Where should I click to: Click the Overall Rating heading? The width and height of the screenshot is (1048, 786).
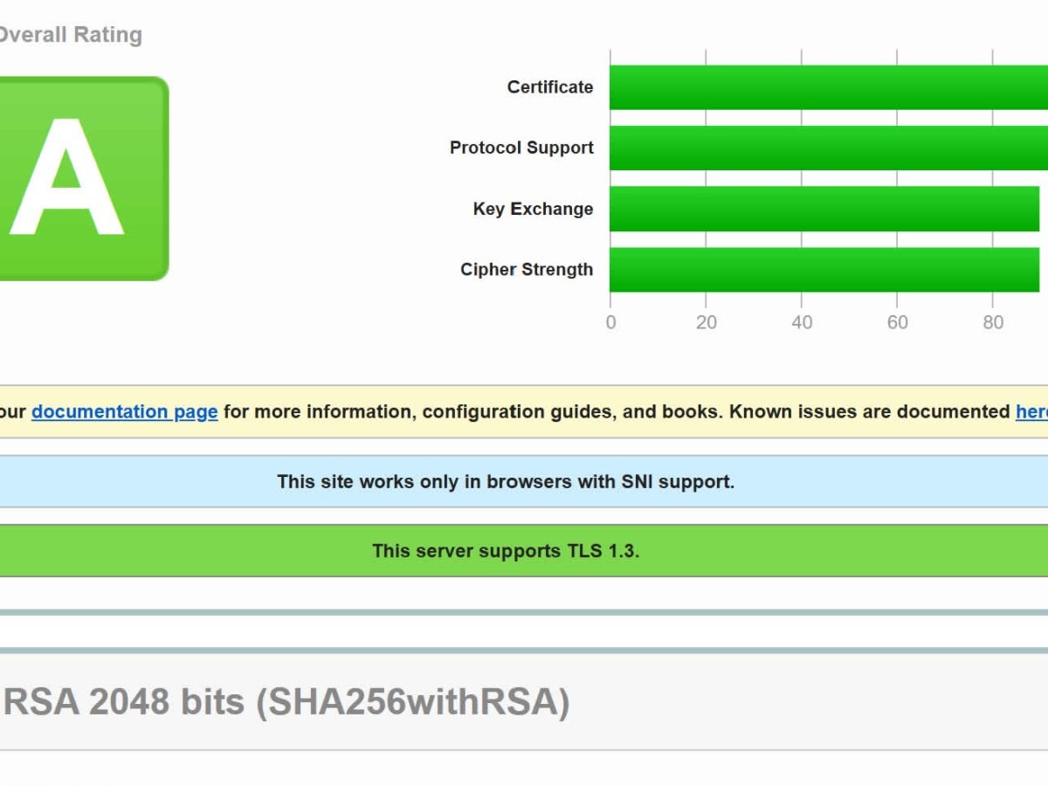pyautogui.click(x=70, y=35)
